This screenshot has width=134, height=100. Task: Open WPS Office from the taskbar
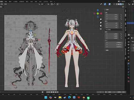pyautogui.click(x=79, y=97)
